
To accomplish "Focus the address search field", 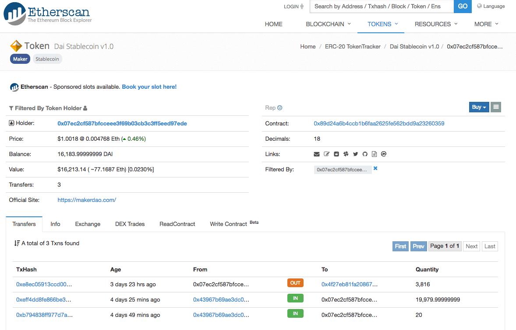I will (382, 6).
